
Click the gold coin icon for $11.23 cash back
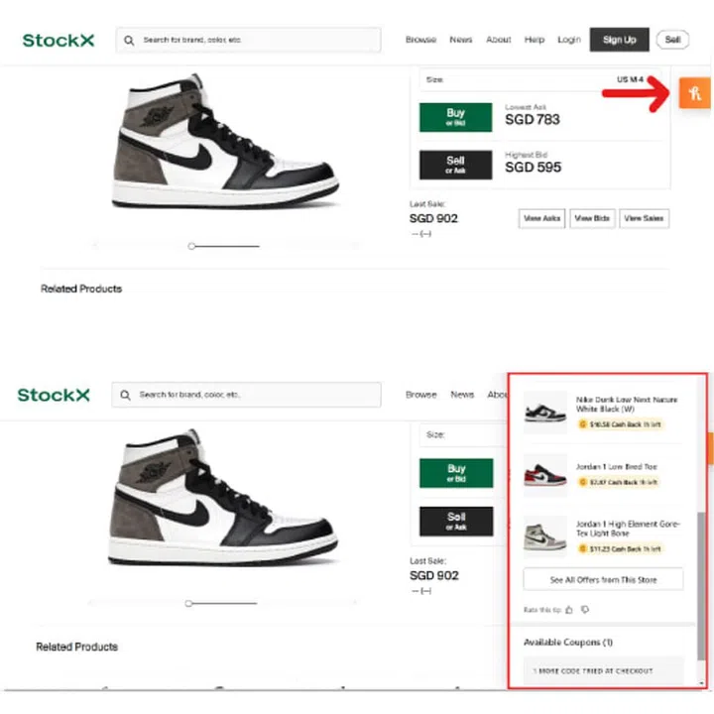coord(582,547)
